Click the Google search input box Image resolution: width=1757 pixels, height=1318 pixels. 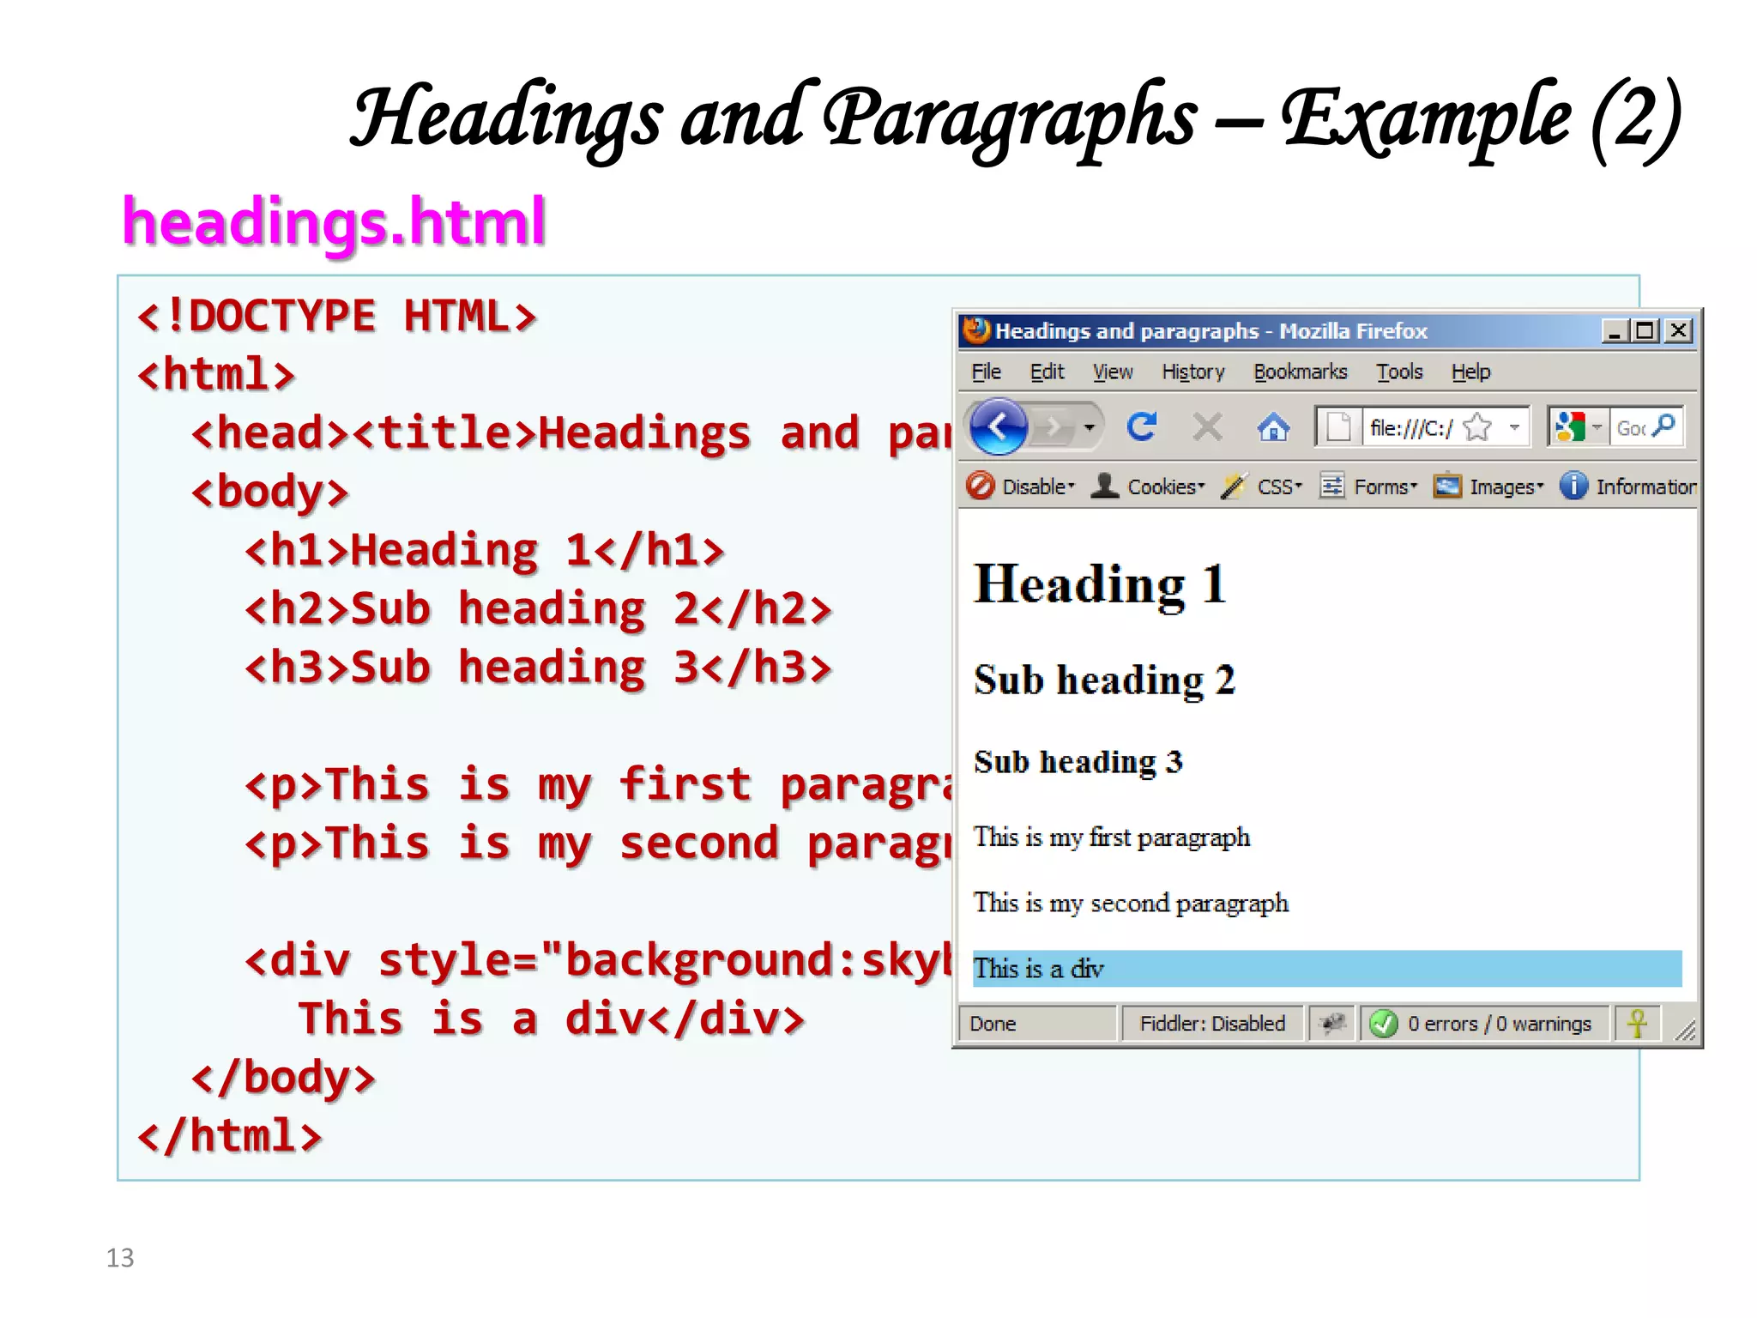1630,427
